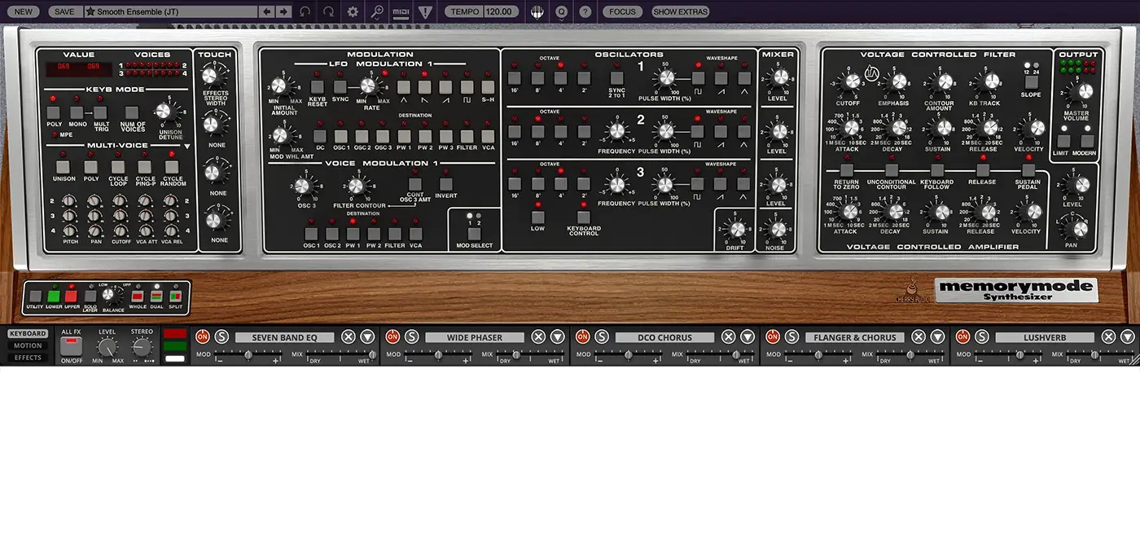Open the help question mark icon
1140x545 pixels.
(x=585, y=11)
